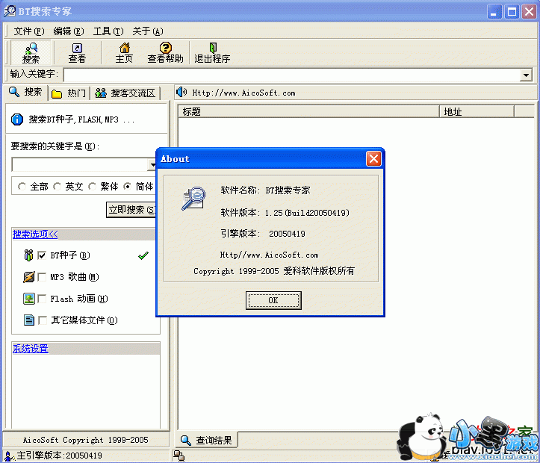Viewport: 540px width, 463px height.
Task: Click the 地址 column header
Action: click(x=477, y=112)
